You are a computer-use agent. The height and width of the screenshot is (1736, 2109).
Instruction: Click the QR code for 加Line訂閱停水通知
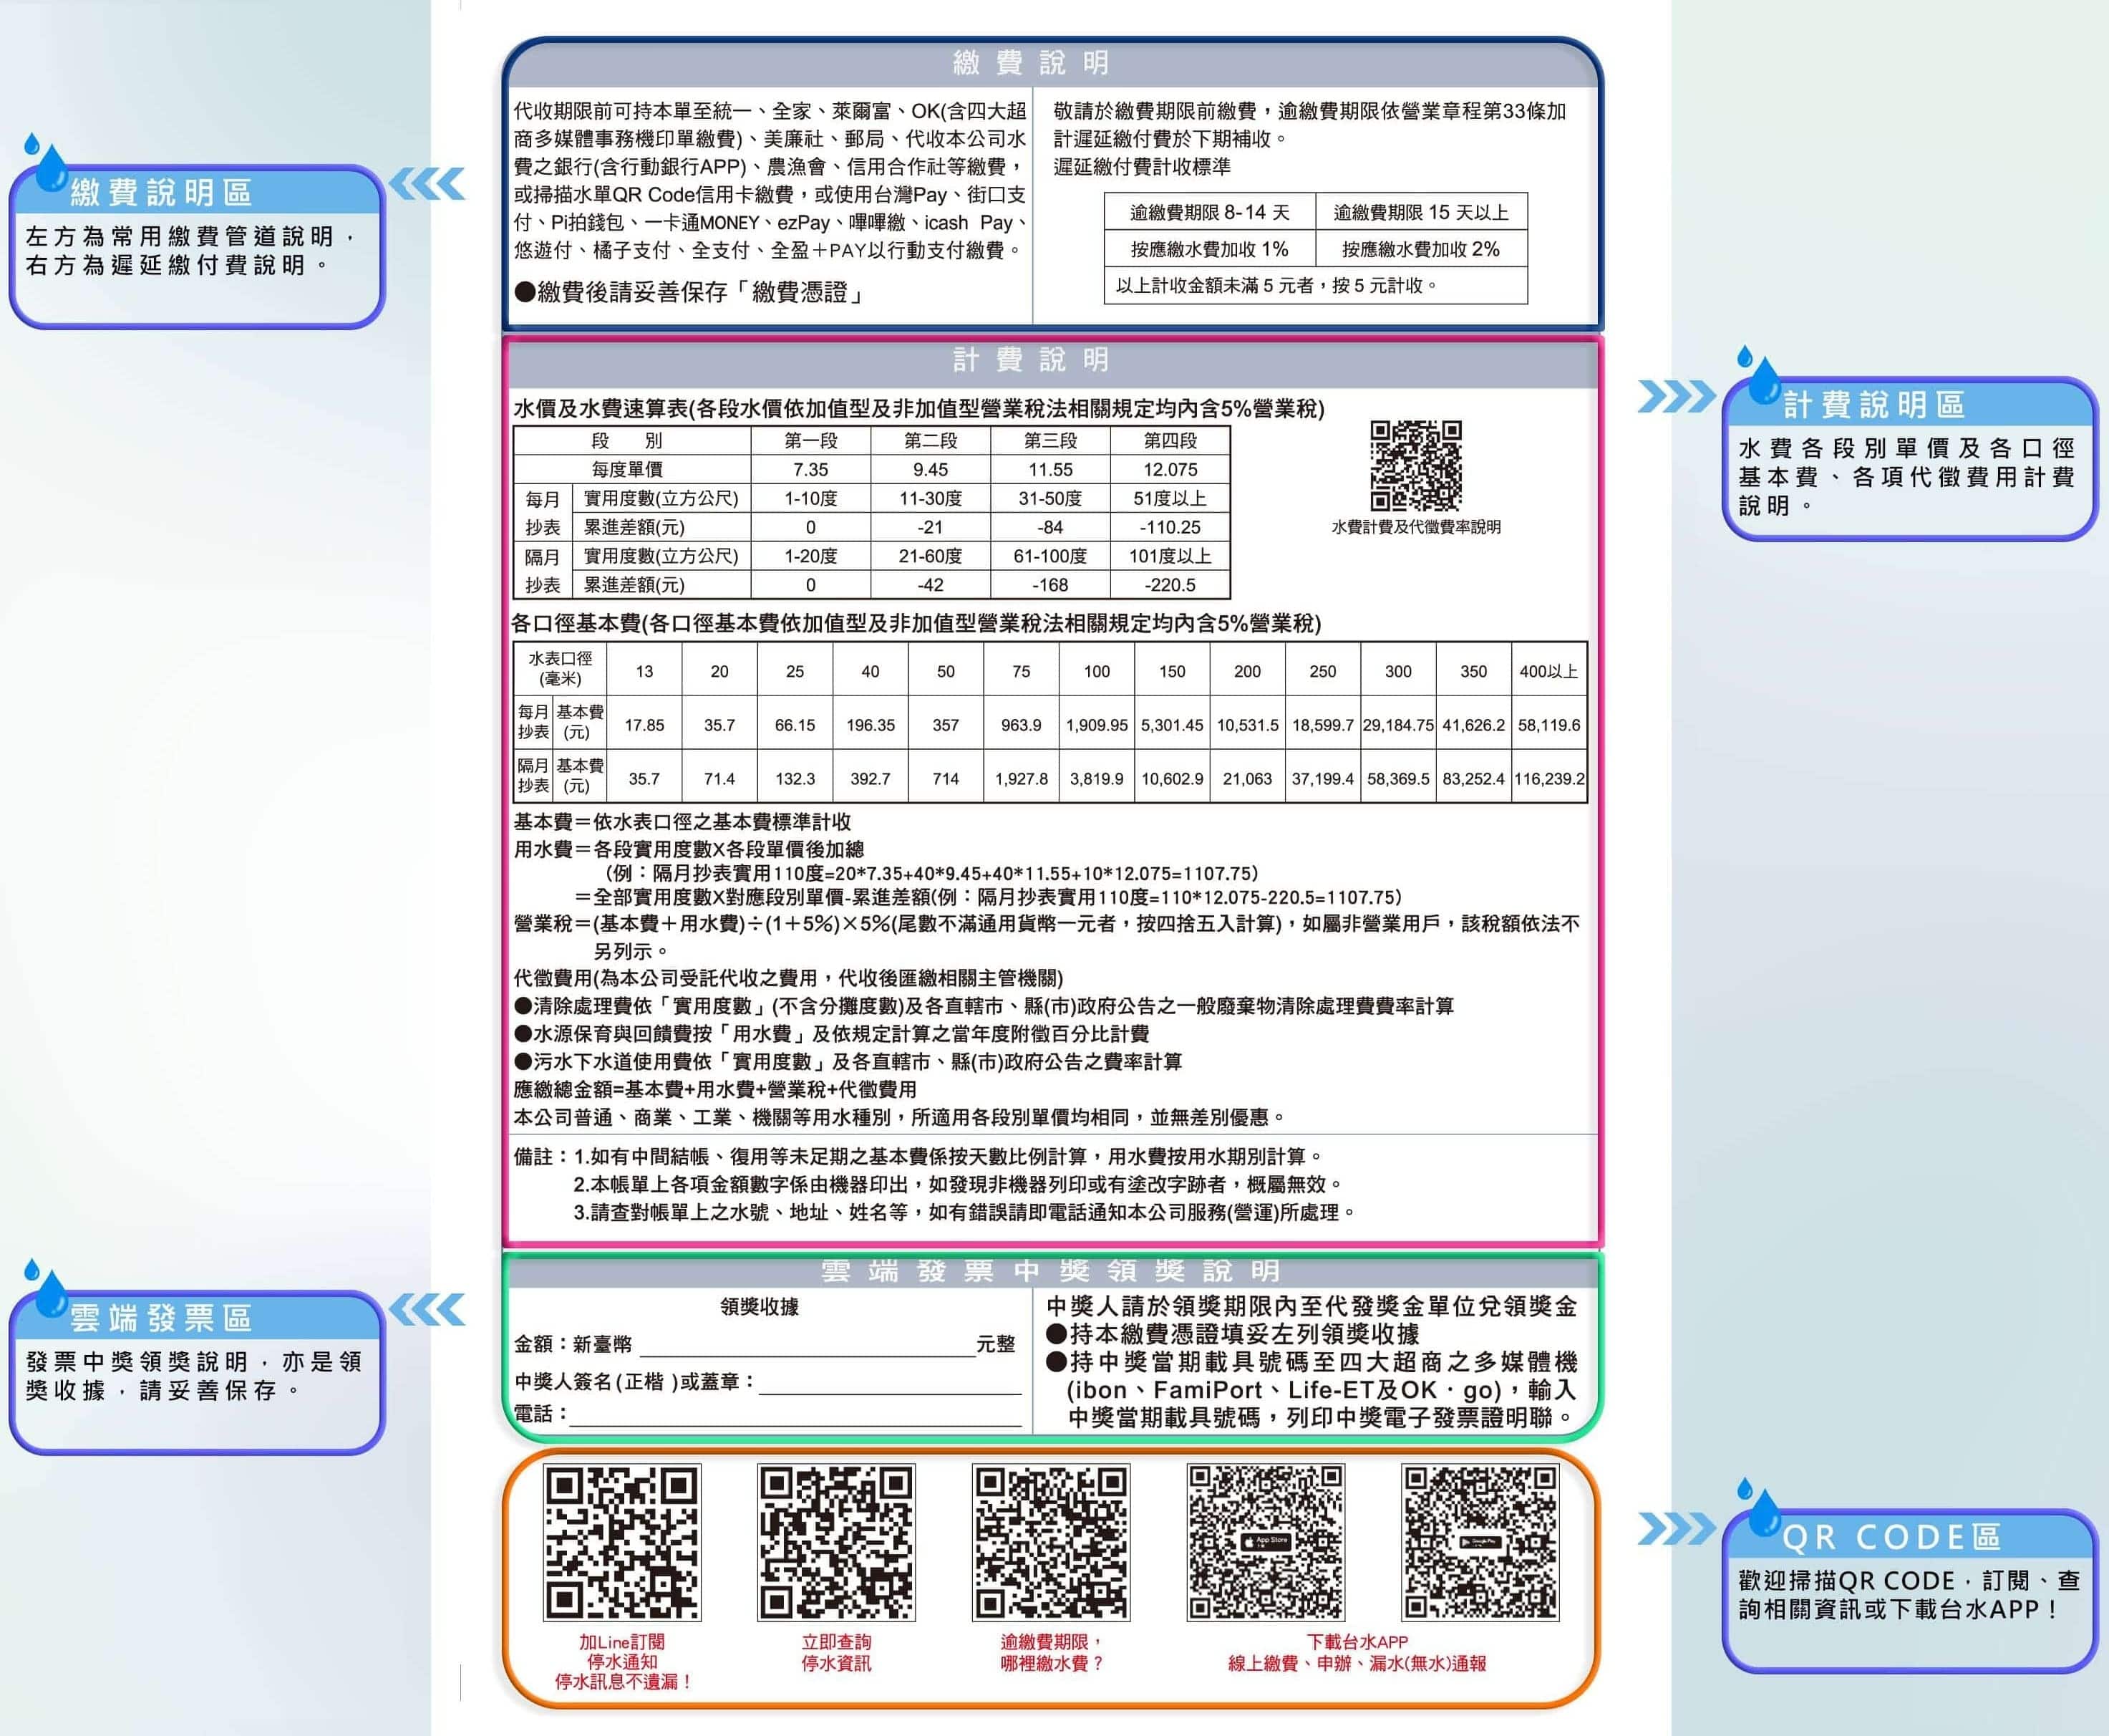621,1543
